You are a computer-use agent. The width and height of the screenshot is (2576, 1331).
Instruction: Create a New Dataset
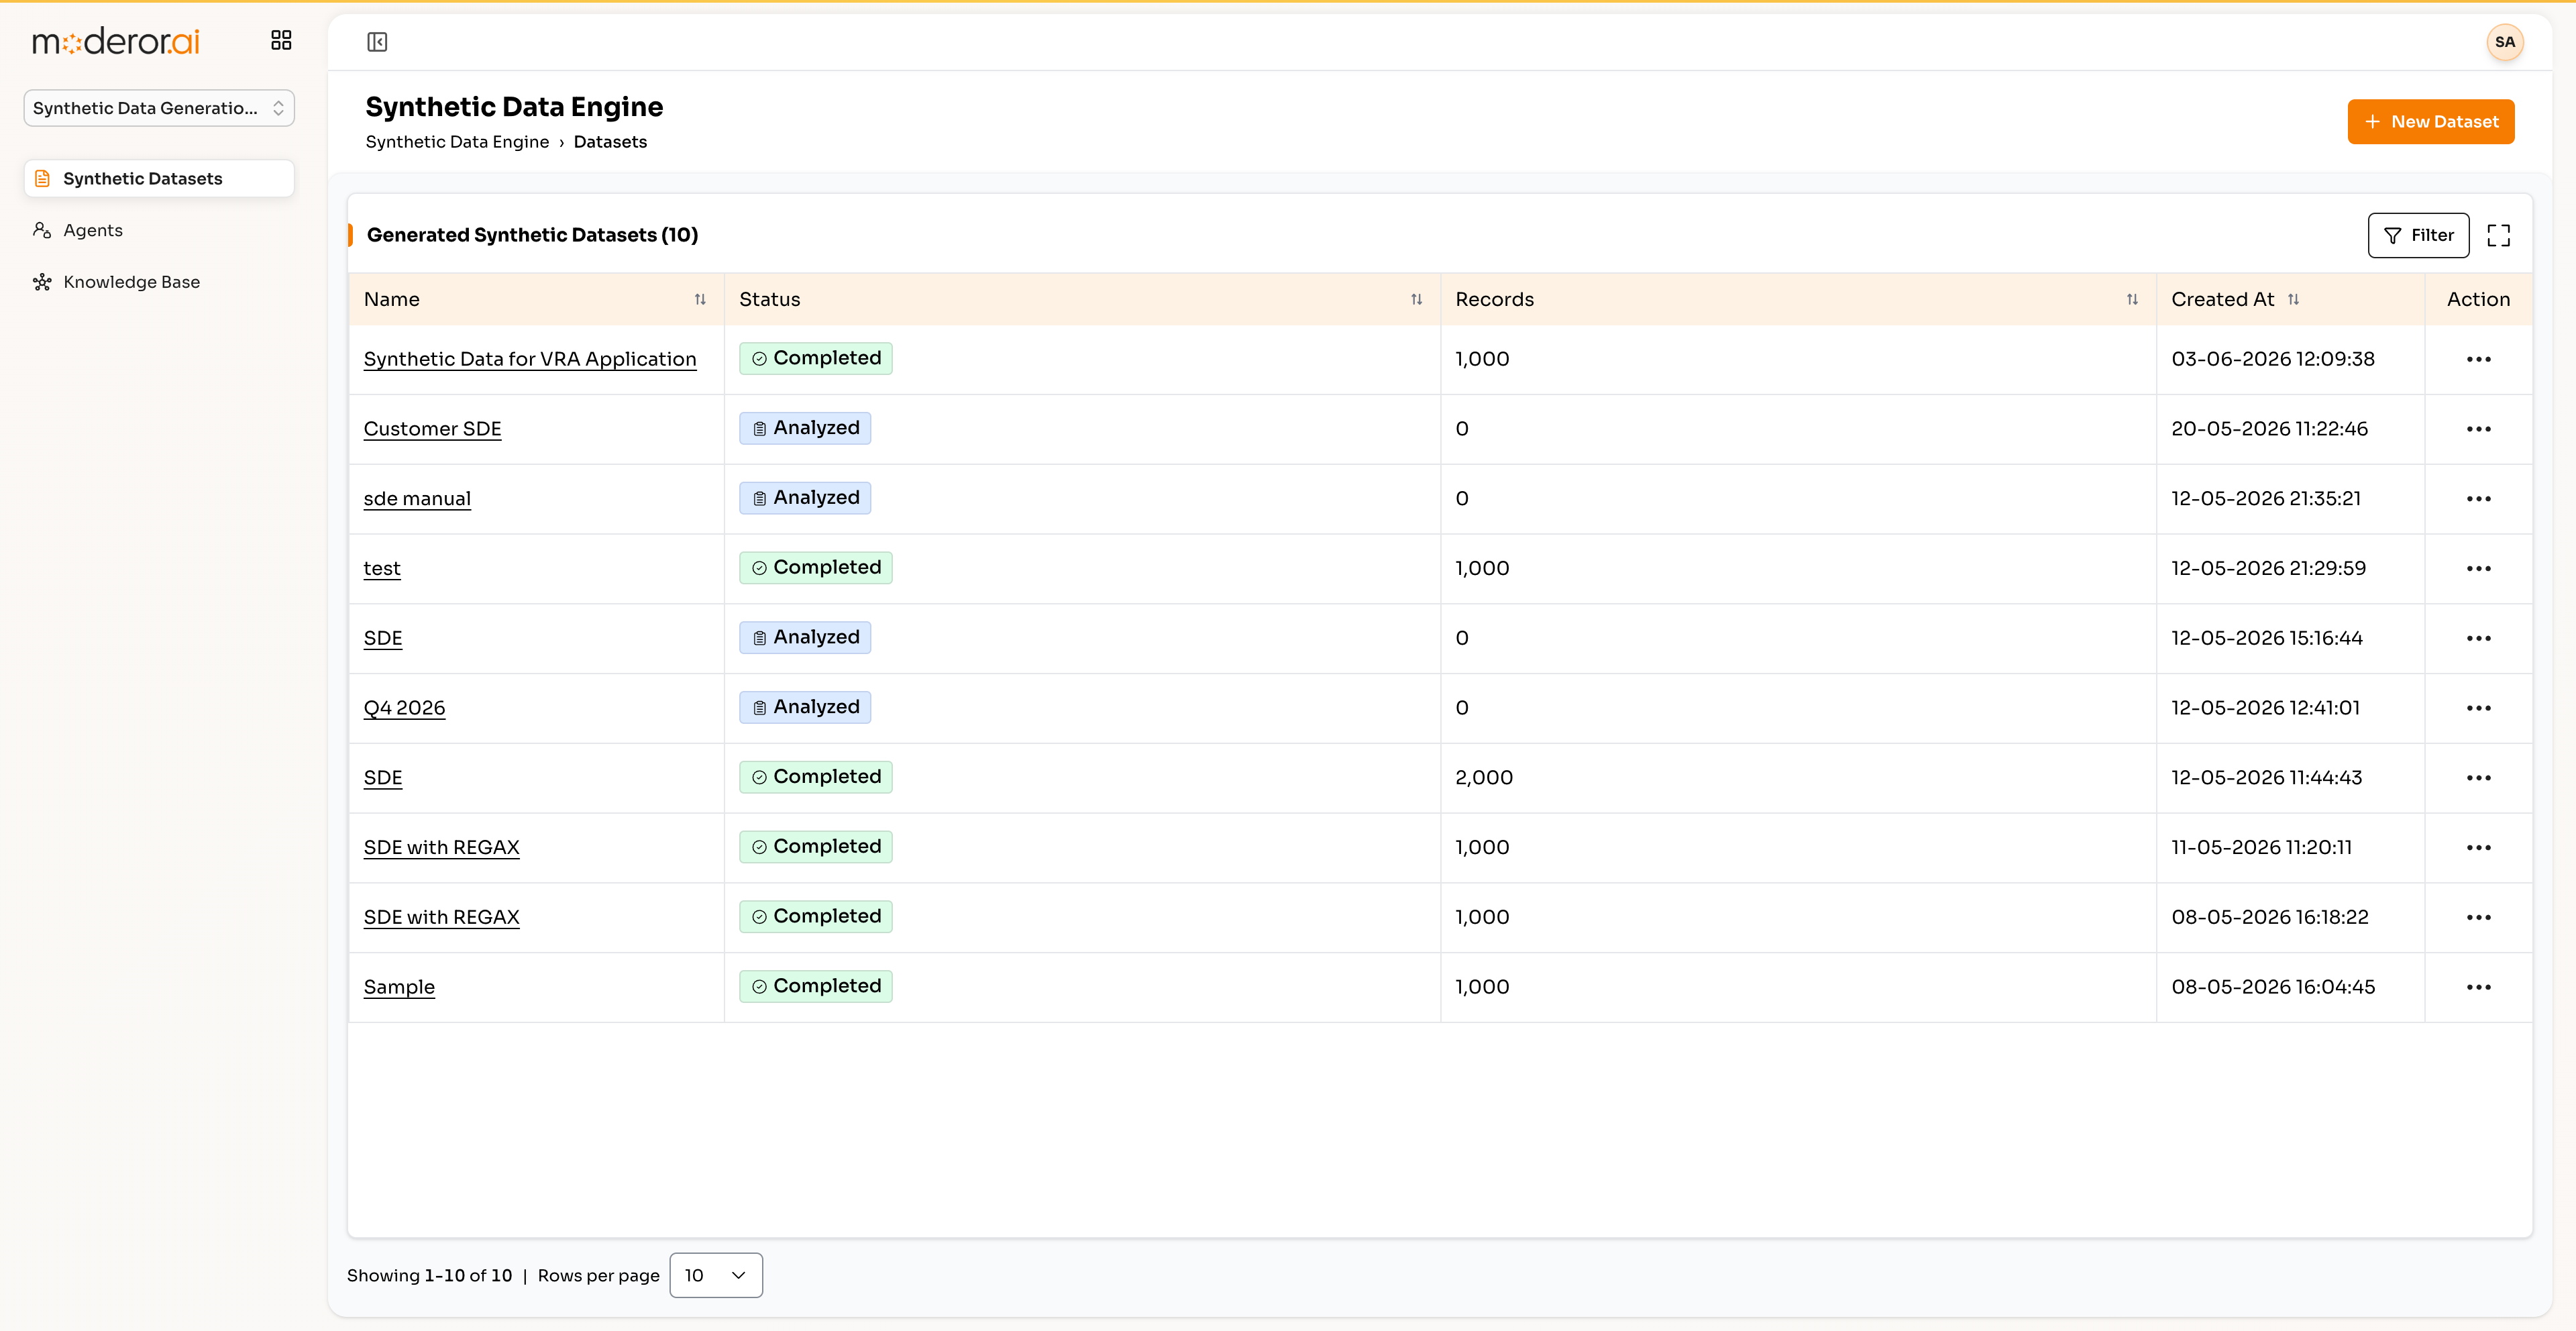click(x=2430, y=121)
